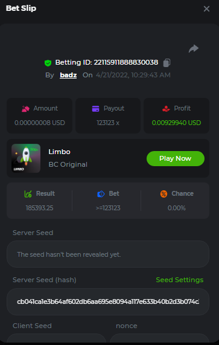Click the Play Now button

[176, 158]
